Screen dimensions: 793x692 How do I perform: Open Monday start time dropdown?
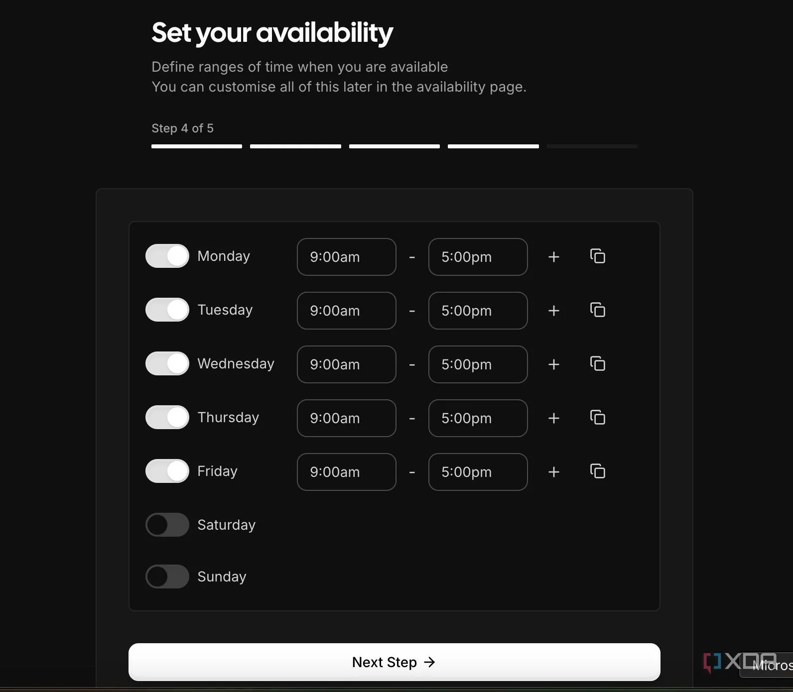click(346, 257)
